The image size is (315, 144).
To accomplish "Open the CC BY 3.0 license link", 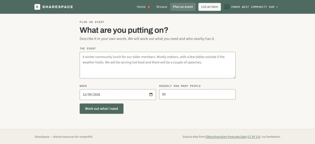I will [x=254, y=137].
